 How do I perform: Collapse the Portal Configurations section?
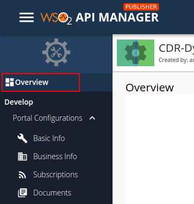tap(92, 118)
